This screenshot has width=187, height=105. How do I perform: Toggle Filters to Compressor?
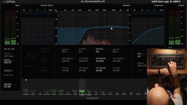(x=8, y=71)
